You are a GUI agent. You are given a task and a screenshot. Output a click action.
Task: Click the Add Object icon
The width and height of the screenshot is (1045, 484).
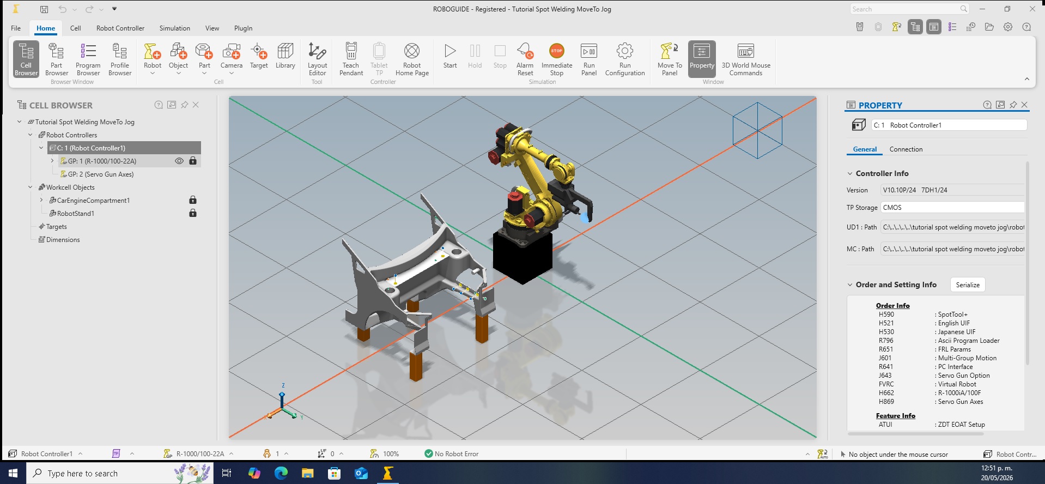(178, 51)
